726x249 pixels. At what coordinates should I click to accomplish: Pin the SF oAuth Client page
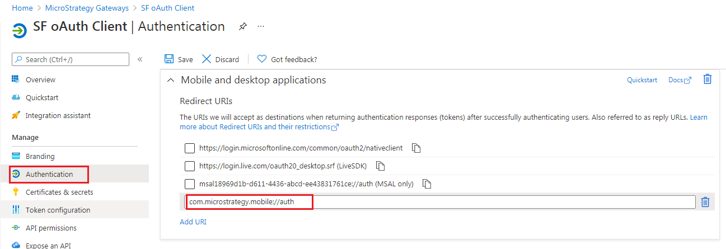[x=242, y=26]
